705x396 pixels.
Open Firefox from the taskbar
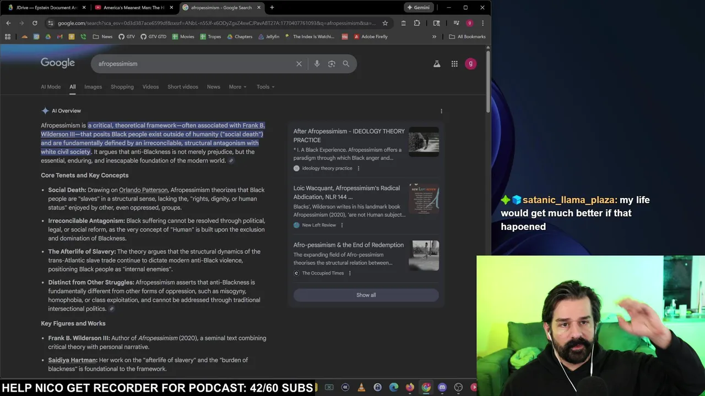click(x=410, y=387)
